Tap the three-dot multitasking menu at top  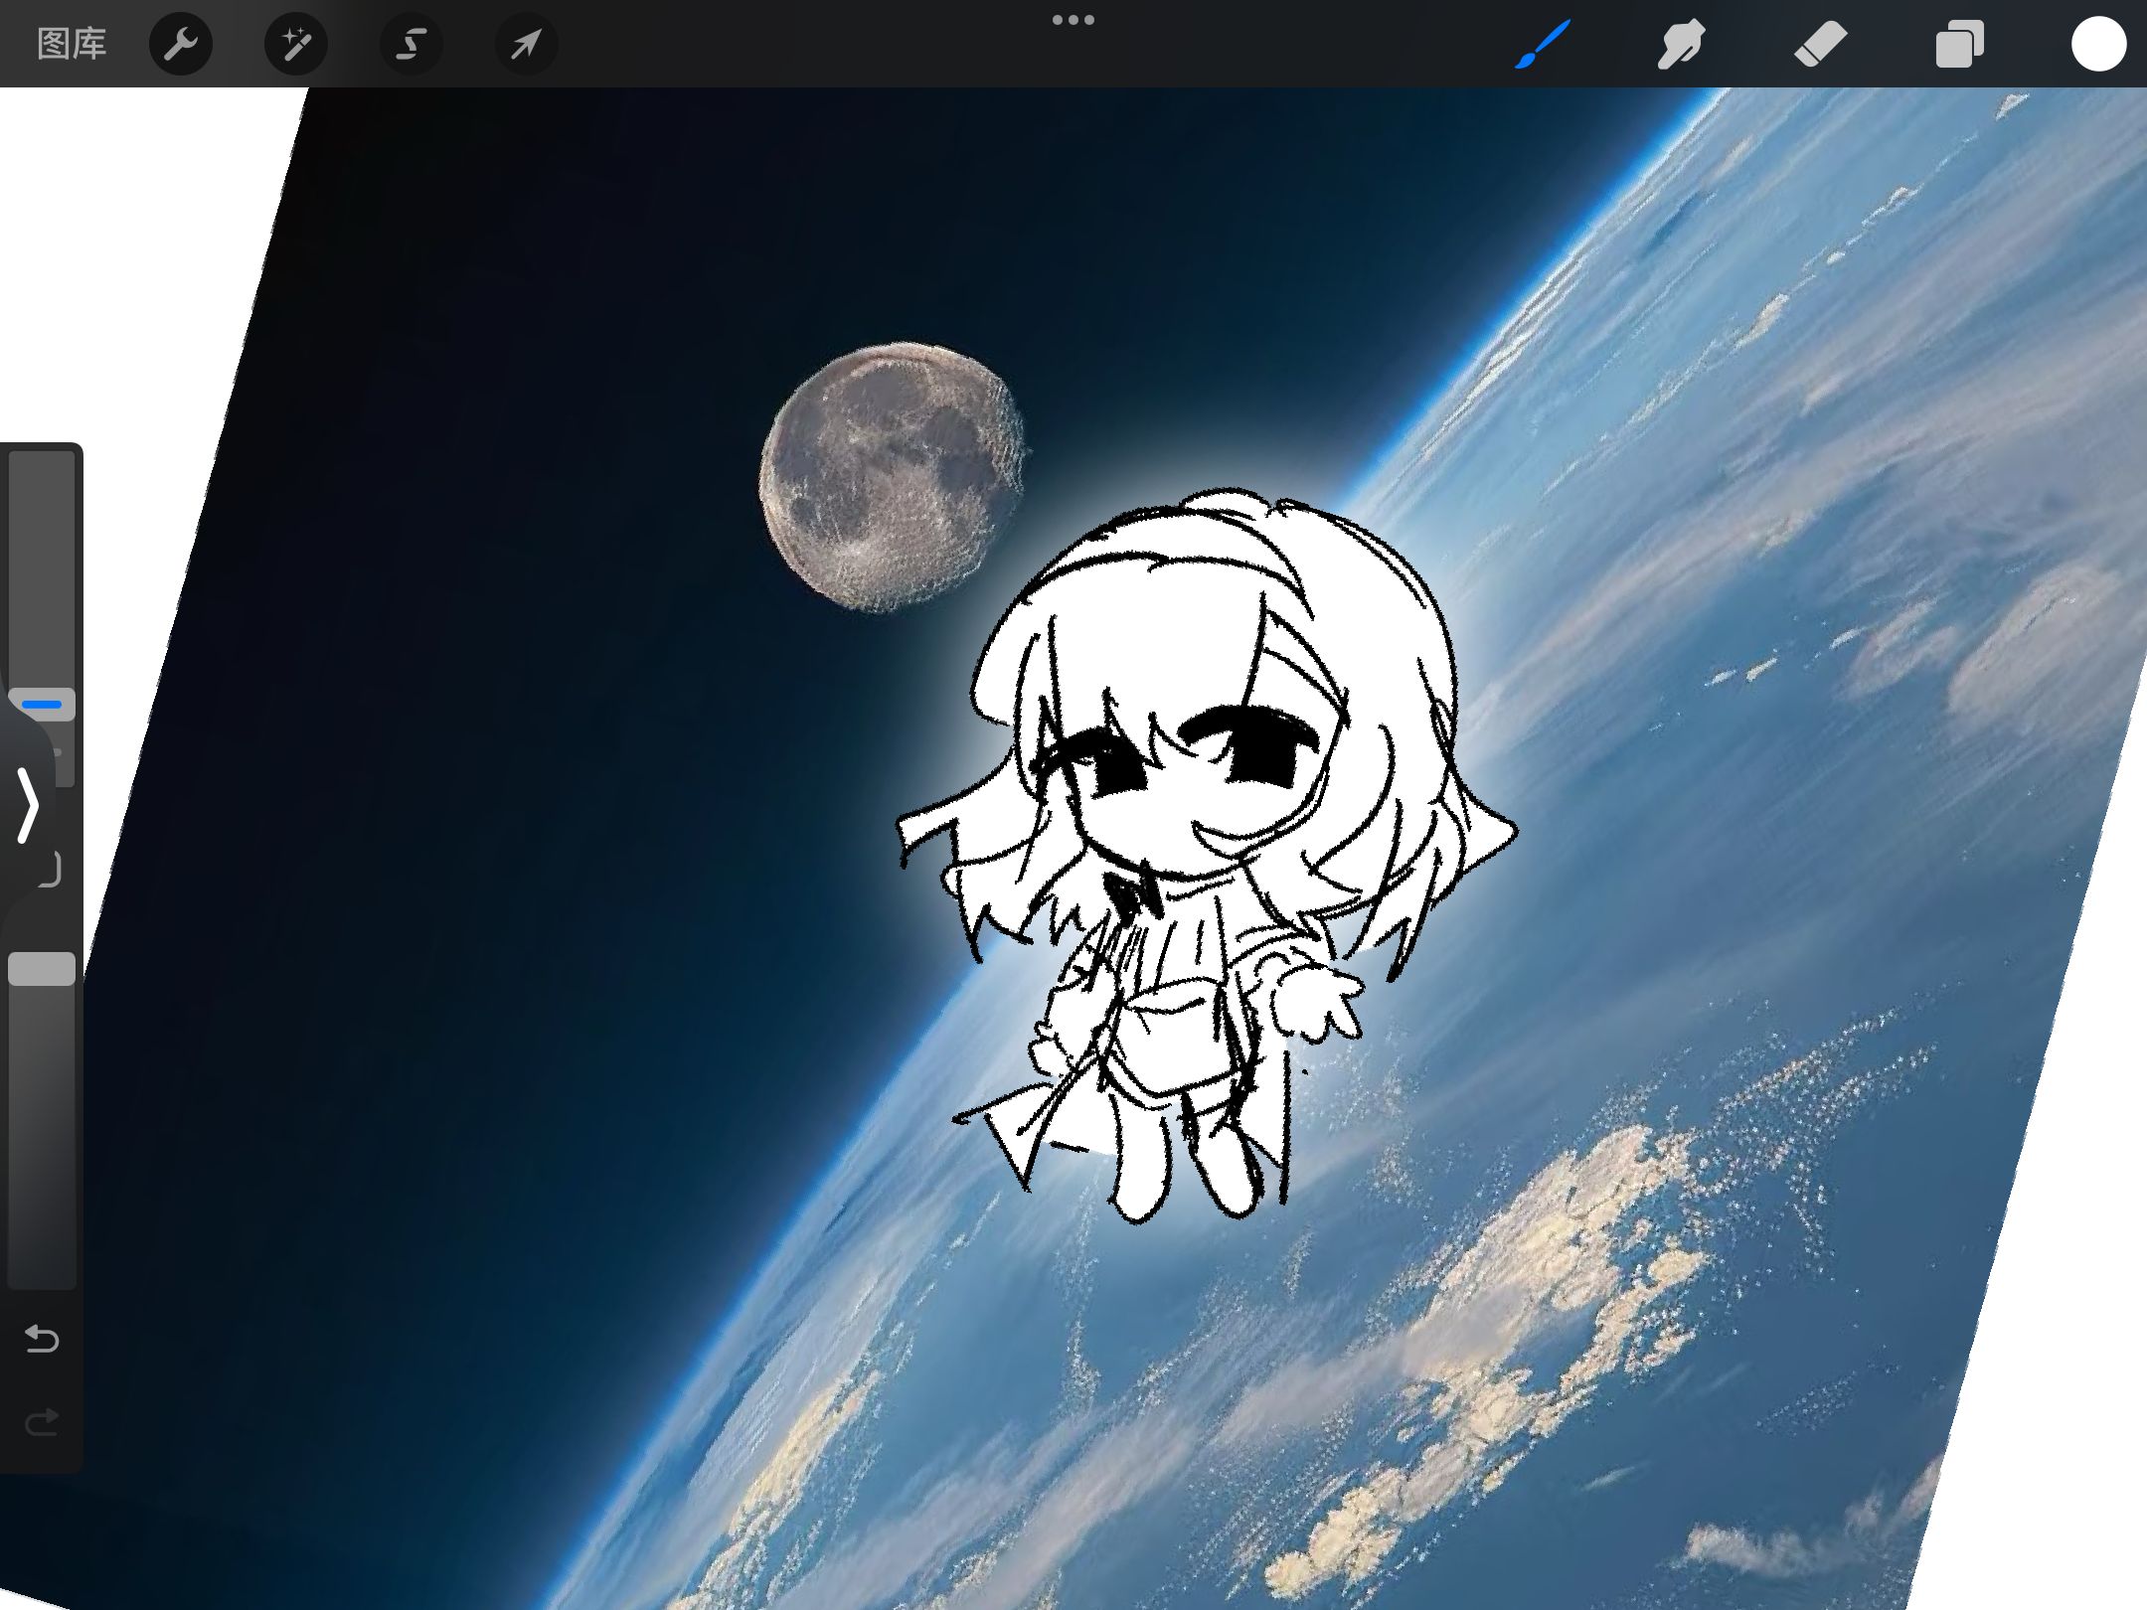coord(1073,20)
